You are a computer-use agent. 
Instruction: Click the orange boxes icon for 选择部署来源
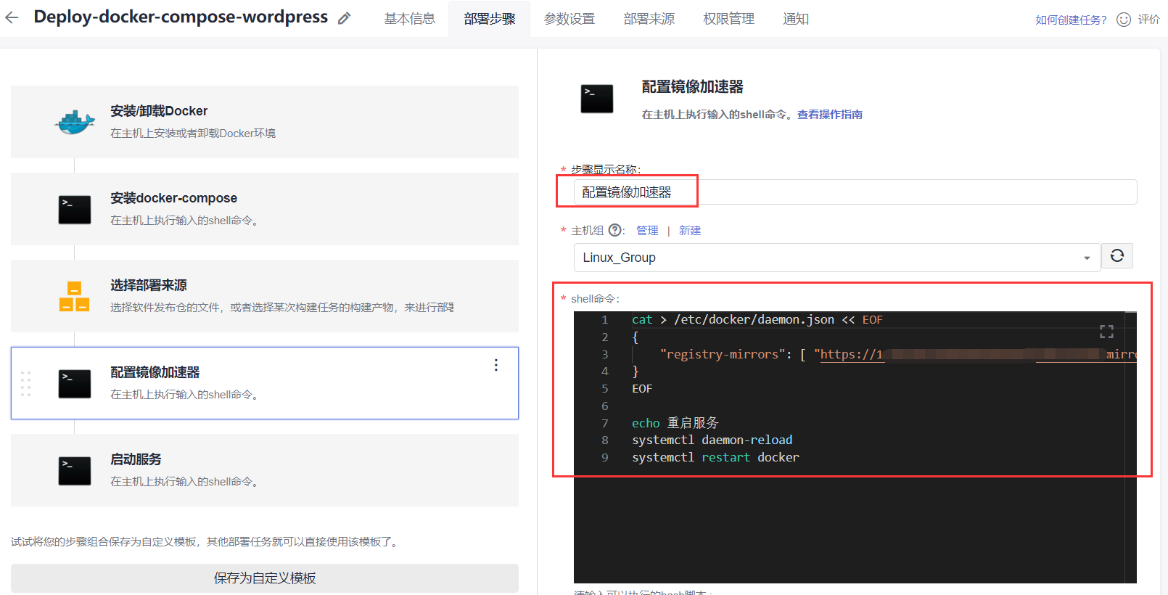[x=75, y=296]
